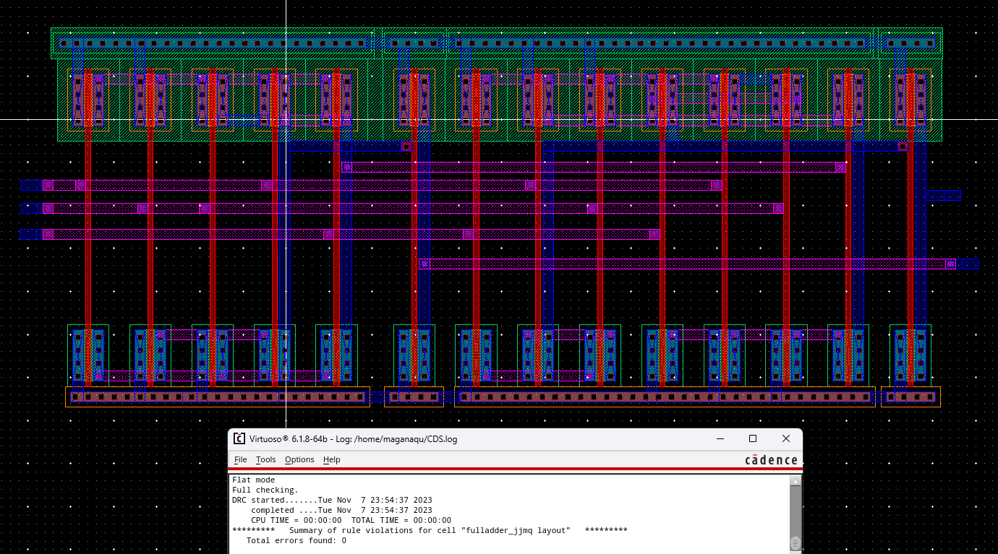Image resolution: width=998 pixels, height=554 pixels.
Task: Click the cadence logo in log window
Action: click(771, 460)
